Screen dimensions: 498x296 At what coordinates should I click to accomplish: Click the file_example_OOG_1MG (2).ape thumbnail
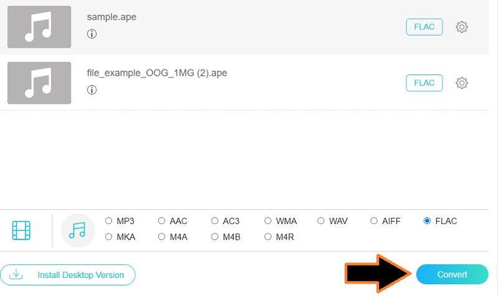tap(39, 83)
